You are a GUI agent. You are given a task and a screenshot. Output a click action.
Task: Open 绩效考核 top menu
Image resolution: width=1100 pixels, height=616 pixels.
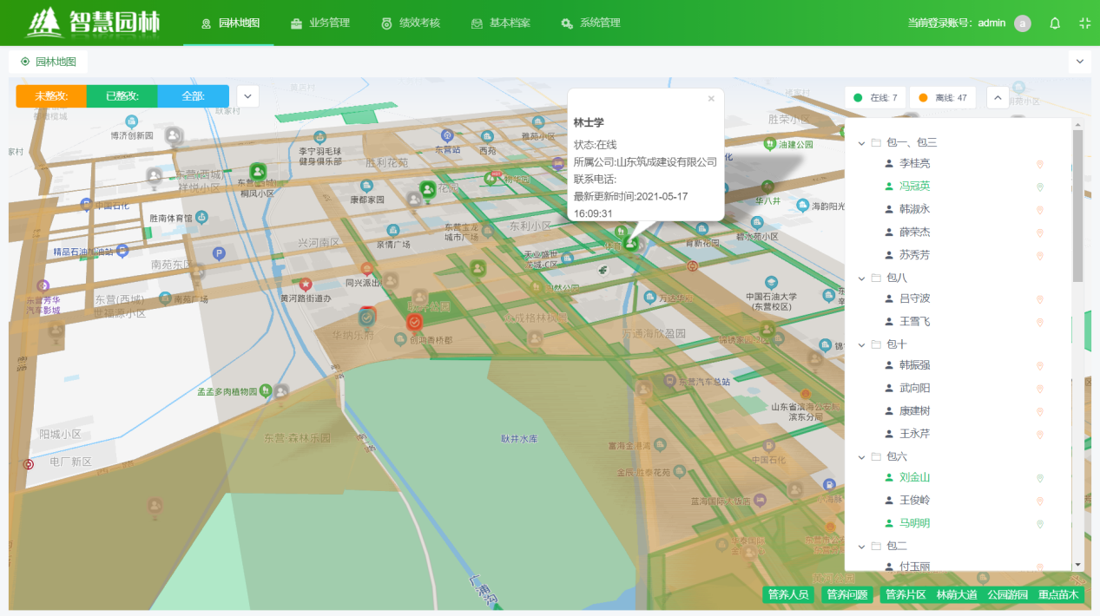point(411,23)
